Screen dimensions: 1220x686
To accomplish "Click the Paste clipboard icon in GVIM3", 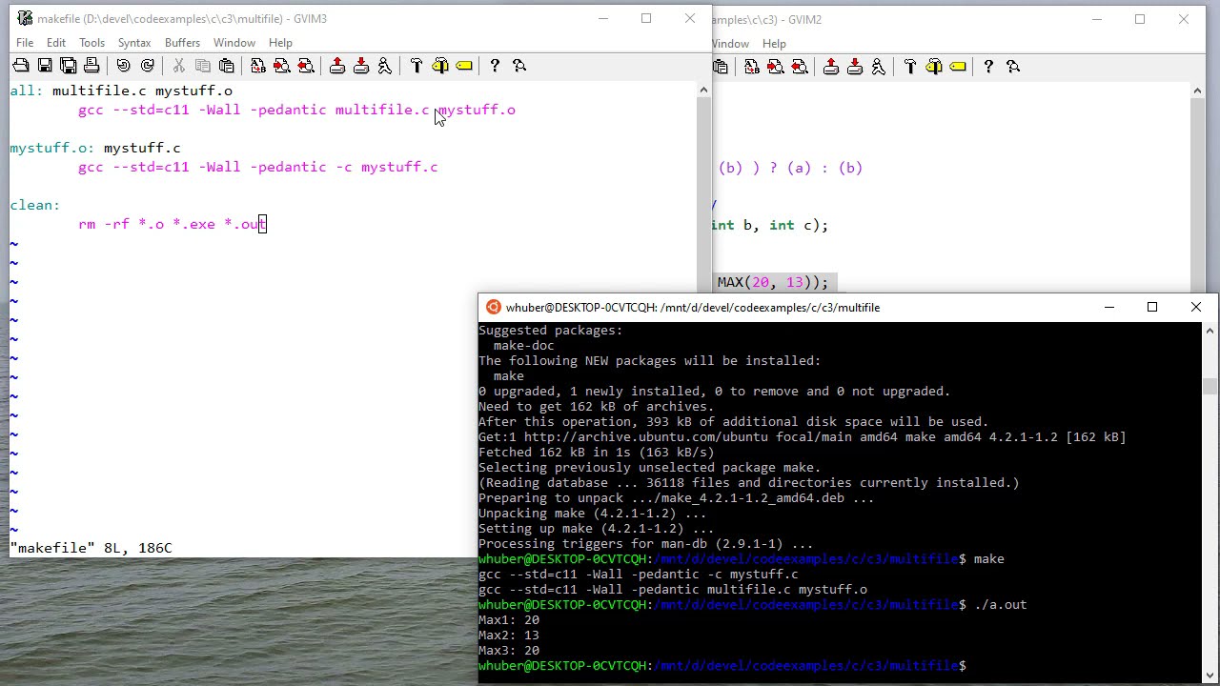I will pos(227,66).
